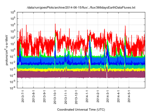160x112 pixels.
Task: Select the y-axis label protons/cm²-s-sr-MeV
Action: coord(6,50)
